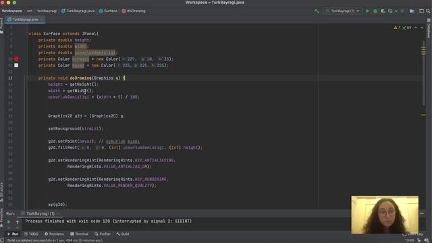432x243 pixels.
Task: Click the clock time in the status bar
Action: click(x=410, y=240)
